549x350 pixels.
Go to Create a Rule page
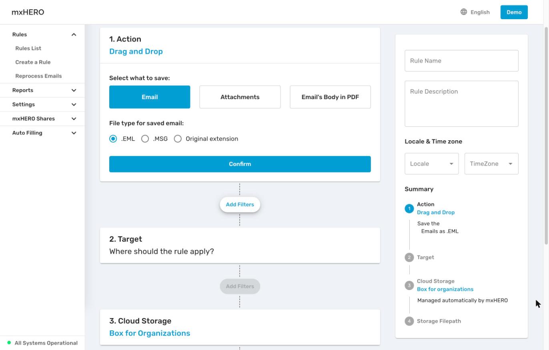coord(33,62)
